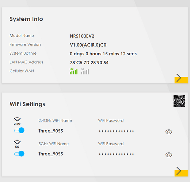Screen dimensions: 190x182
Task: Show the 5GHz WiFi password
Action: (x=169, y=155)
